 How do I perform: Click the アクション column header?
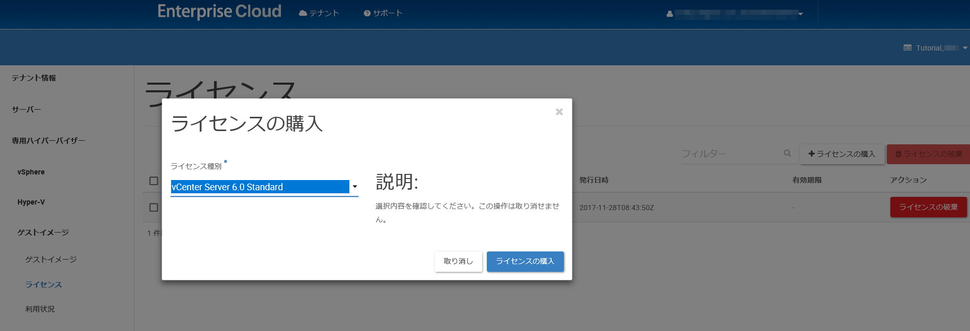908,180
